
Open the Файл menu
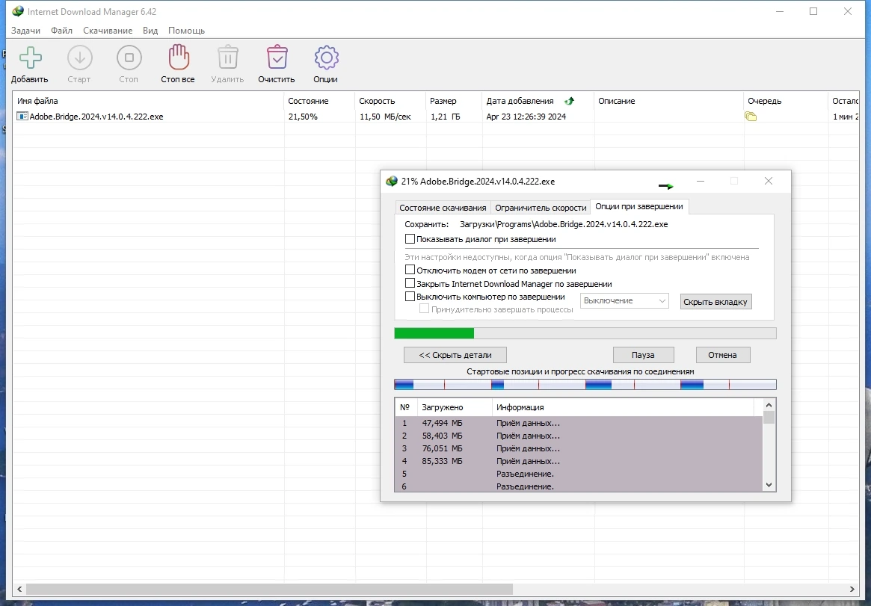[x=61, y=31]
